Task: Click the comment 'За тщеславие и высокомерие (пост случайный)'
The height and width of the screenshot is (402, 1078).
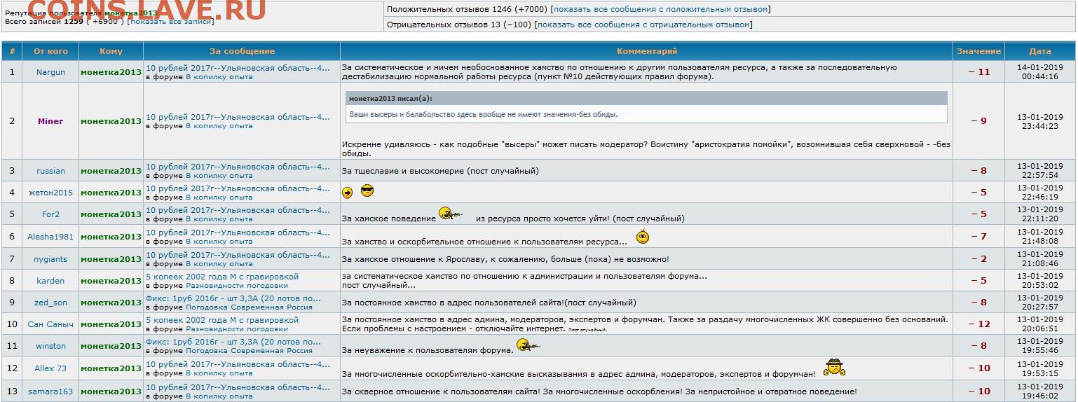Action: pos(440,171)
